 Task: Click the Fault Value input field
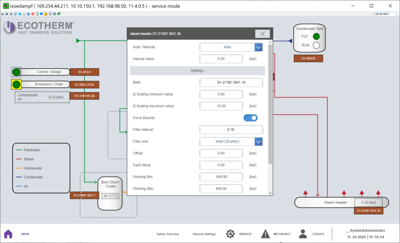coord(221,165)
